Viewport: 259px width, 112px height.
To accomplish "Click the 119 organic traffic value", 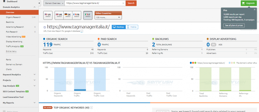I will [x=48, y=45].
